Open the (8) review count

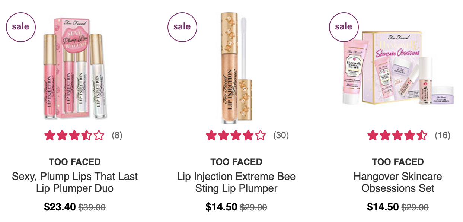[x=117, y=136]
